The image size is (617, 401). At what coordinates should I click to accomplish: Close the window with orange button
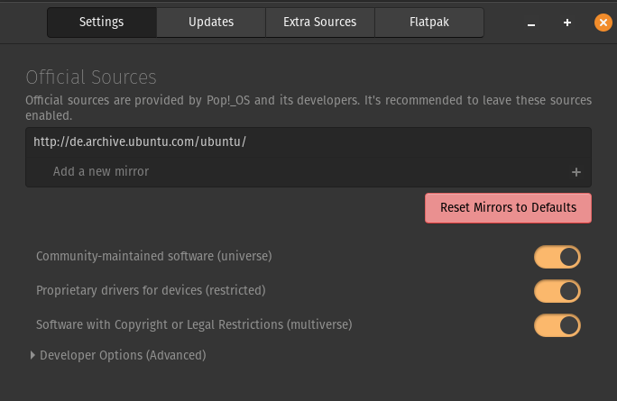603,23
